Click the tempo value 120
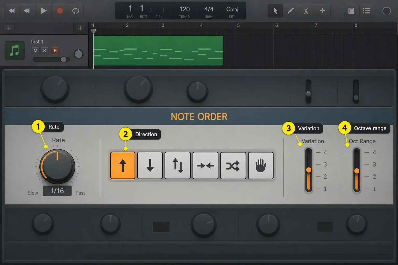Viewport: 398px width, 265px height. click(184, 9)
